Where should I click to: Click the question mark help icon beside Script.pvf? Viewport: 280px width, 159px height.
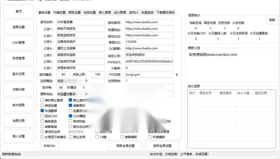coord(177,75)
